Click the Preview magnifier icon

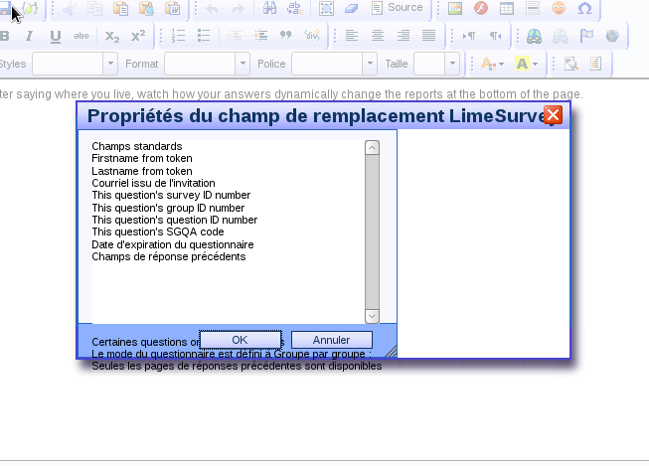[571, 64]
